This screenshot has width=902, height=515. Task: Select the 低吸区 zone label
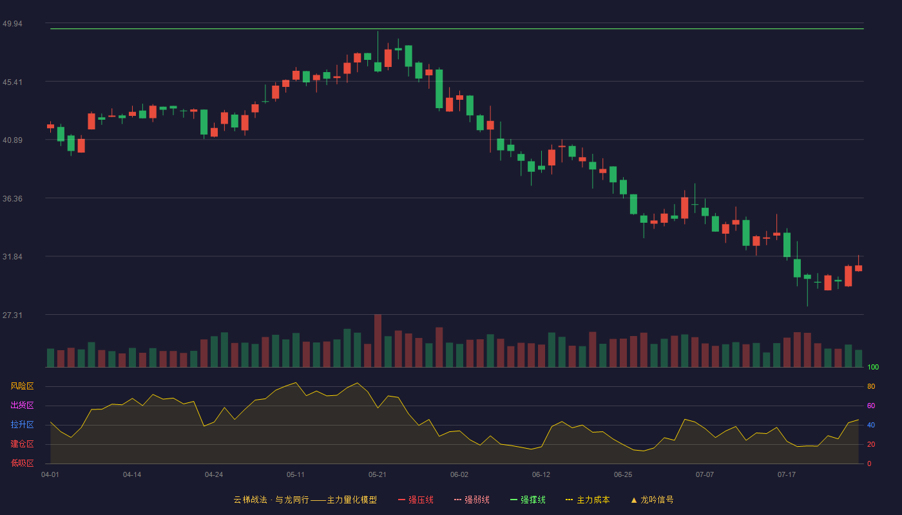[22, 463]
